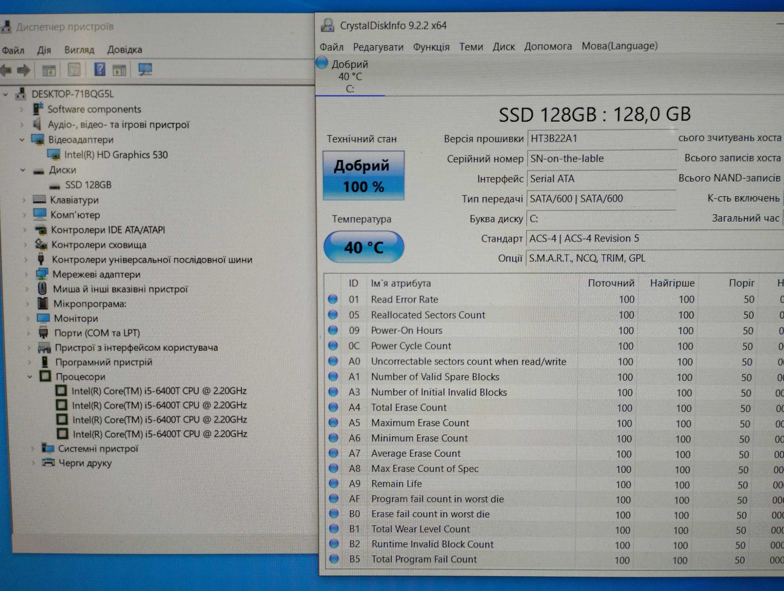This screenshot has height=591, width=784.
Task: Open the Дія menu in Device Manager
Action: click(44, 50)
